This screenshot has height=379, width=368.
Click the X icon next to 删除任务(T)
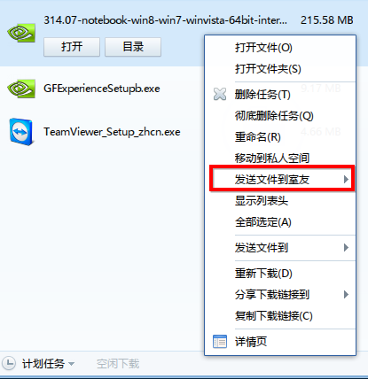point(220,95)
